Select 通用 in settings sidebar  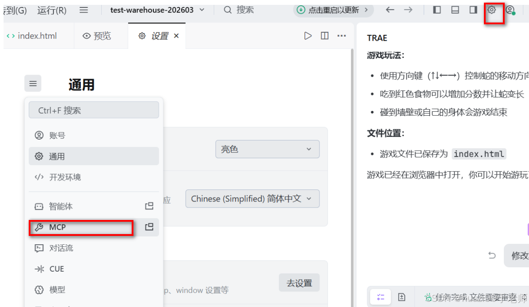[94, 156]
